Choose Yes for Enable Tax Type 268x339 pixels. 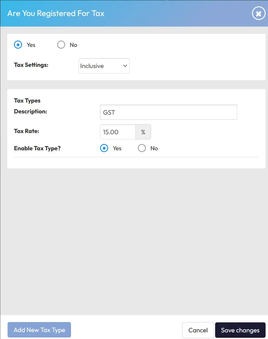(x=104, y=148)
